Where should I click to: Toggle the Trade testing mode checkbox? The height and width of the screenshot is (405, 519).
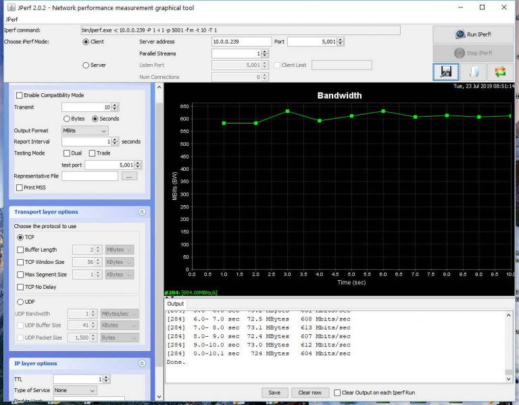[92, 153]
